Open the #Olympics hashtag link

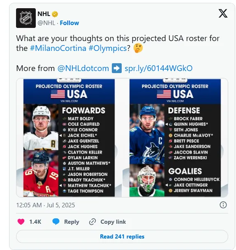[x=108, y=48]
